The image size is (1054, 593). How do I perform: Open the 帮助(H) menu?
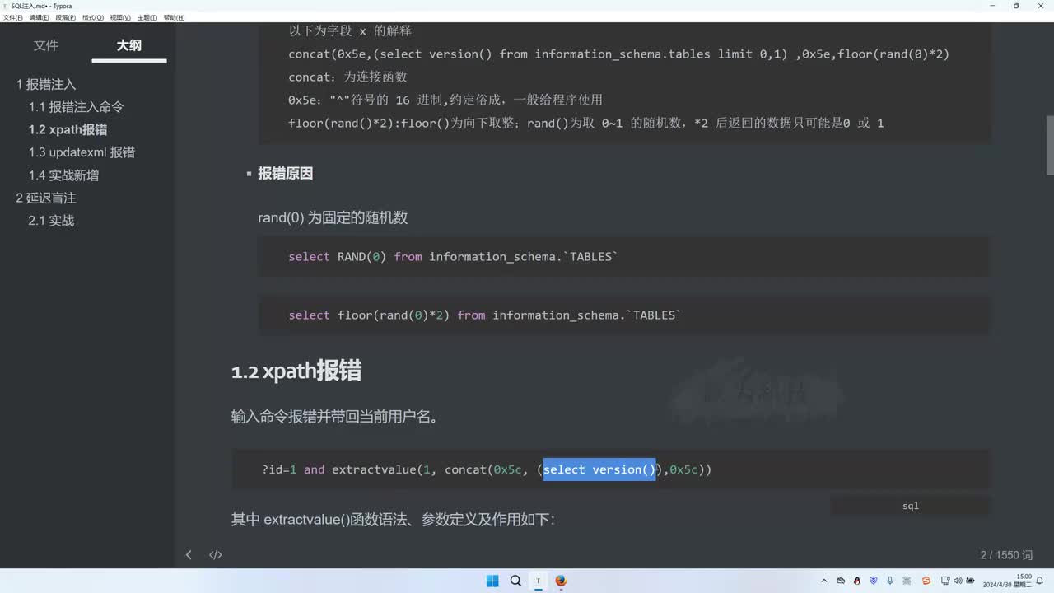[x=174, y=17]
